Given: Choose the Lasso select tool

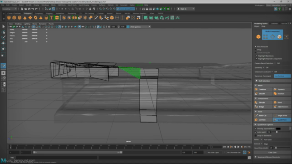Looking at the screenshot, I should [x=3, y=32].
